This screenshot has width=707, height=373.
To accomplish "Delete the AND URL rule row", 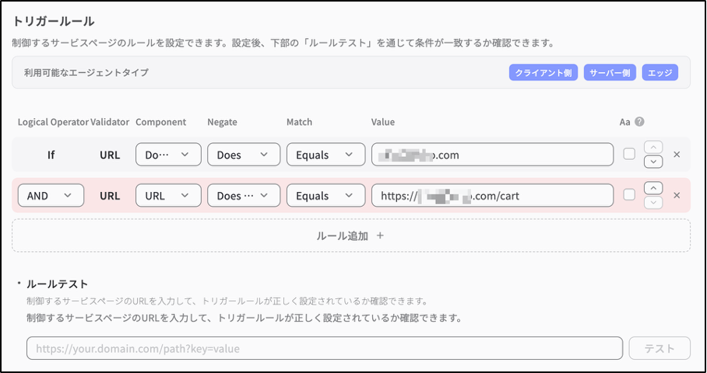I will click(x=677, y=196).
